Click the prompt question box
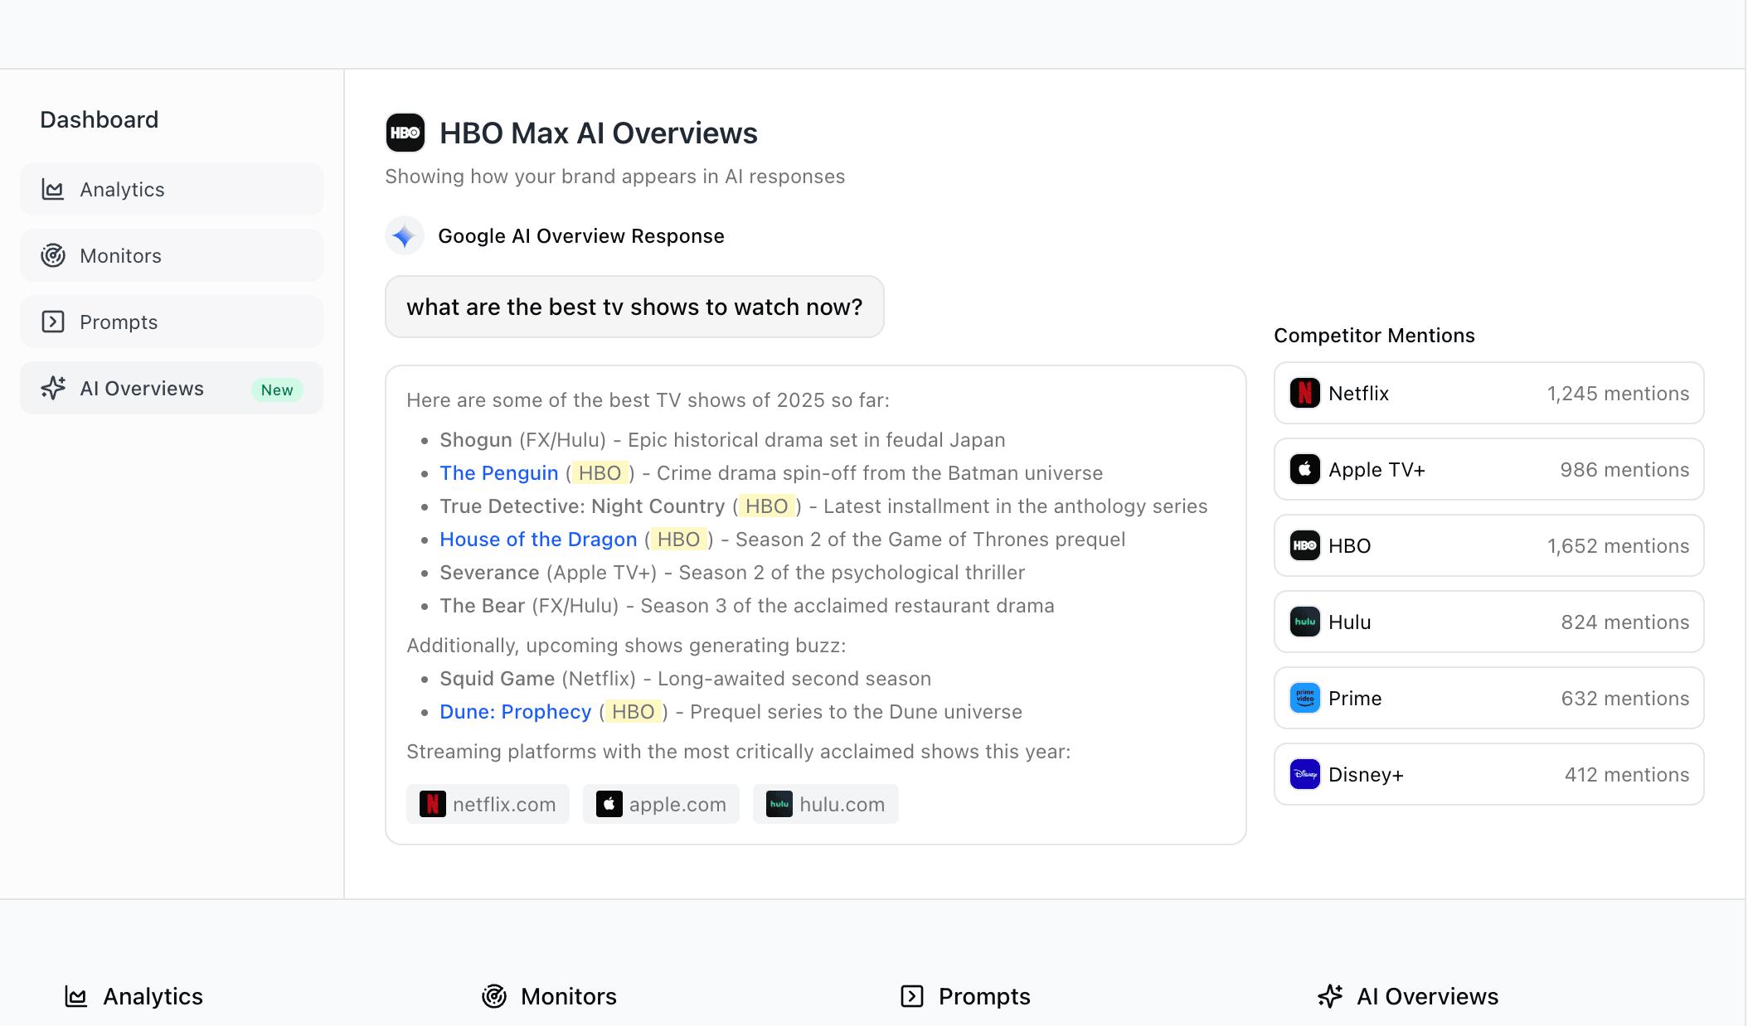This screenshot has height=1026, width=1748. click(634, 307)
